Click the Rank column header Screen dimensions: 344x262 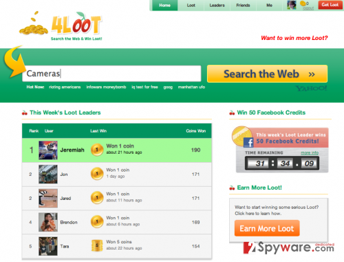point(34,131)
